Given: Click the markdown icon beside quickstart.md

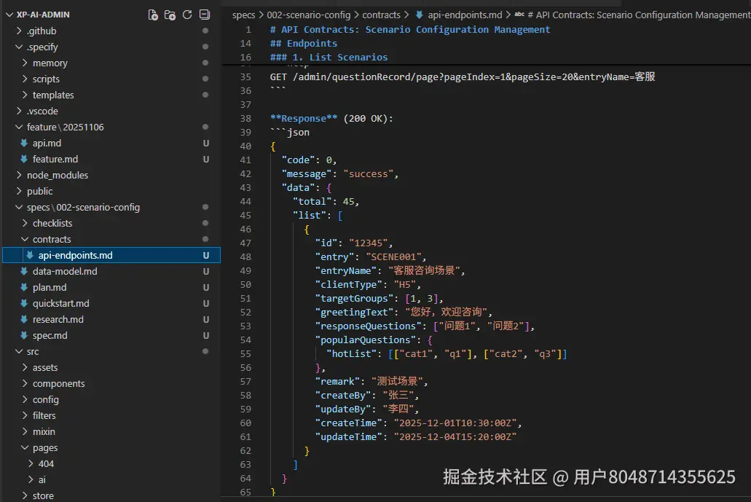Looking at the screenshot, I should click(x=24, y=303).
